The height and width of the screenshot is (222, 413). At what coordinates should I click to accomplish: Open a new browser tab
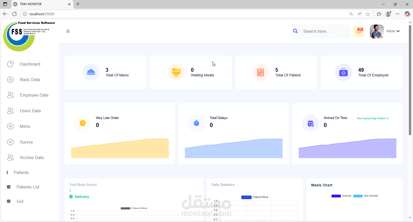(78, 4)
